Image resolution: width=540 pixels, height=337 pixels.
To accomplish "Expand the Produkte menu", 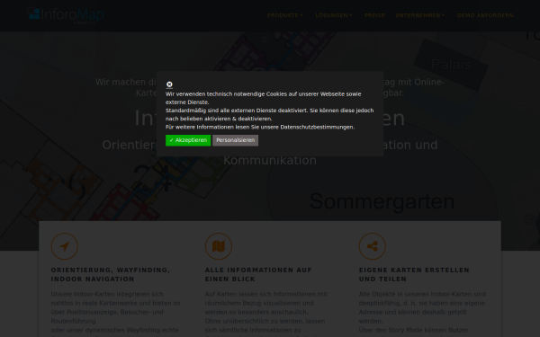I will [x=284, y=15].
